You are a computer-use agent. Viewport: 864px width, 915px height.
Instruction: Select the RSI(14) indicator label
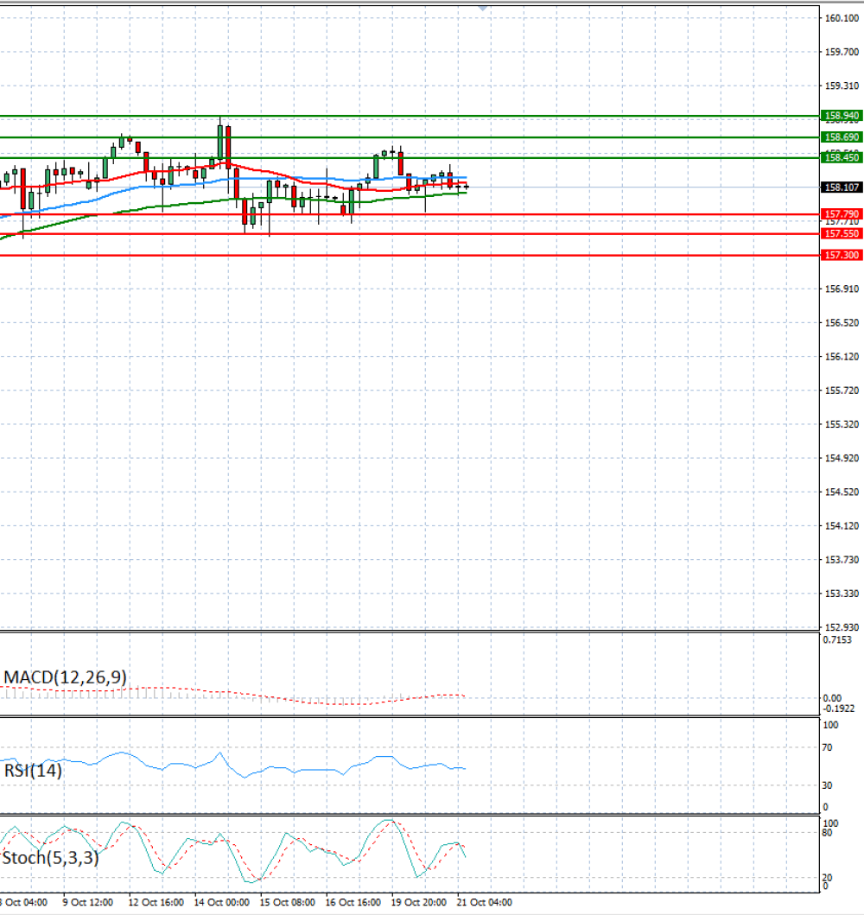click(x=33, y=771)
